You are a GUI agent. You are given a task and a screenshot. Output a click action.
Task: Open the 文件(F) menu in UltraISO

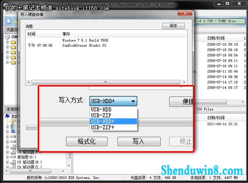[x=10, y=13]
